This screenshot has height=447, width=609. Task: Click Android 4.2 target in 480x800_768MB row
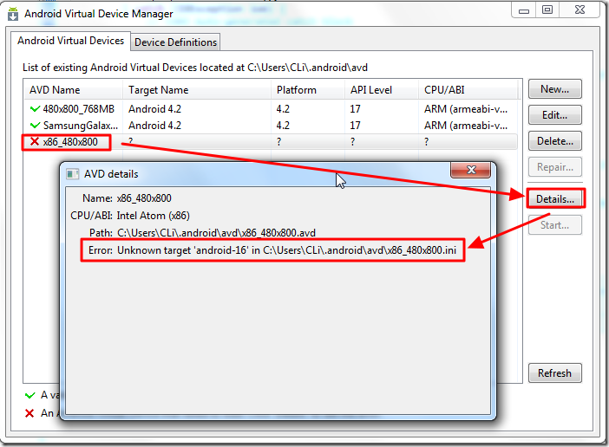coord(154,109)
